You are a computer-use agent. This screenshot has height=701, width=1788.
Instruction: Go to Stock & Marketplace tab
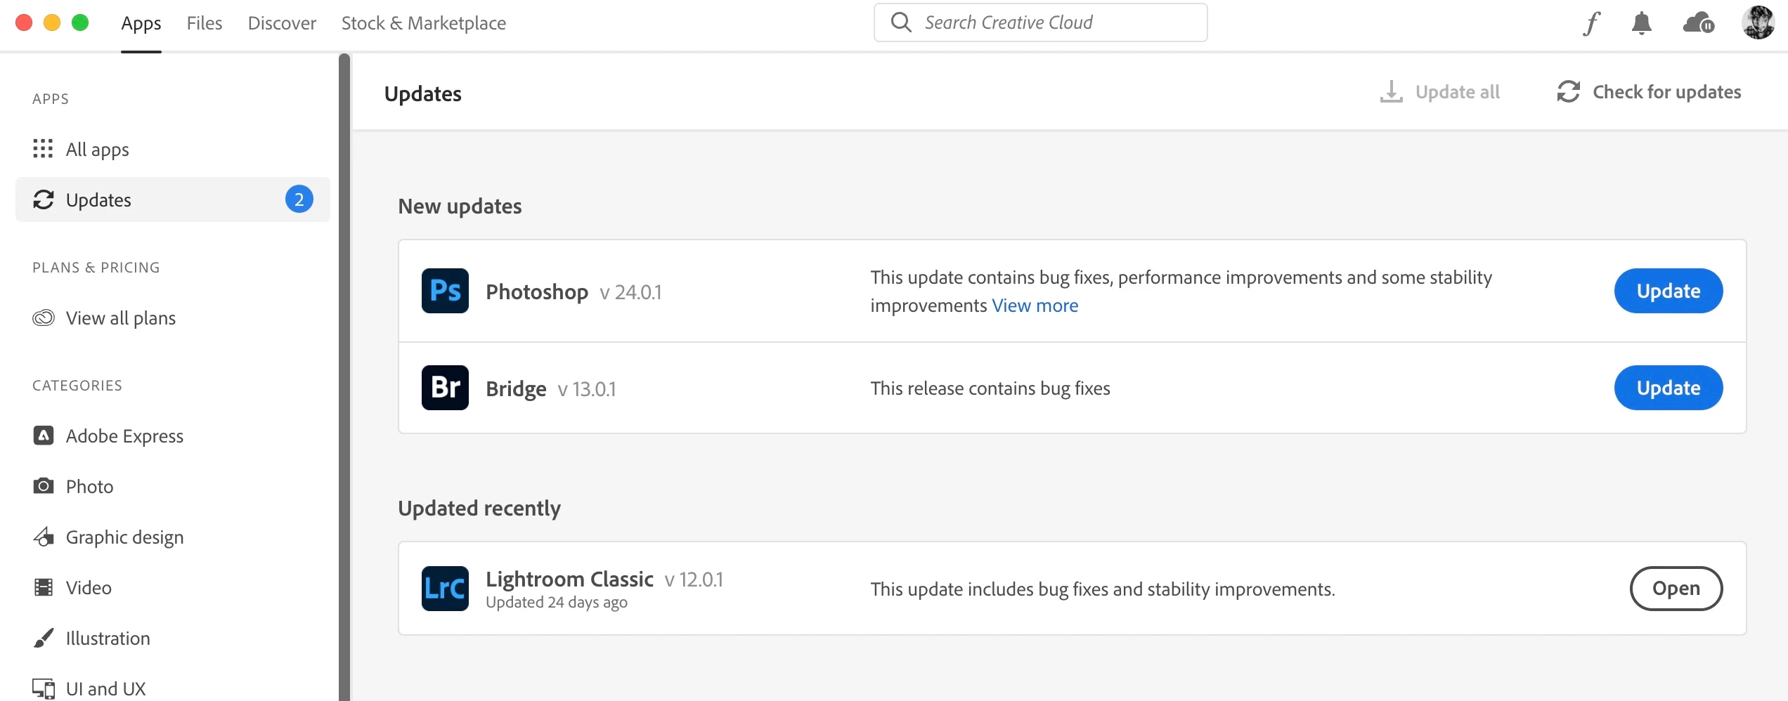coord(423,23)
